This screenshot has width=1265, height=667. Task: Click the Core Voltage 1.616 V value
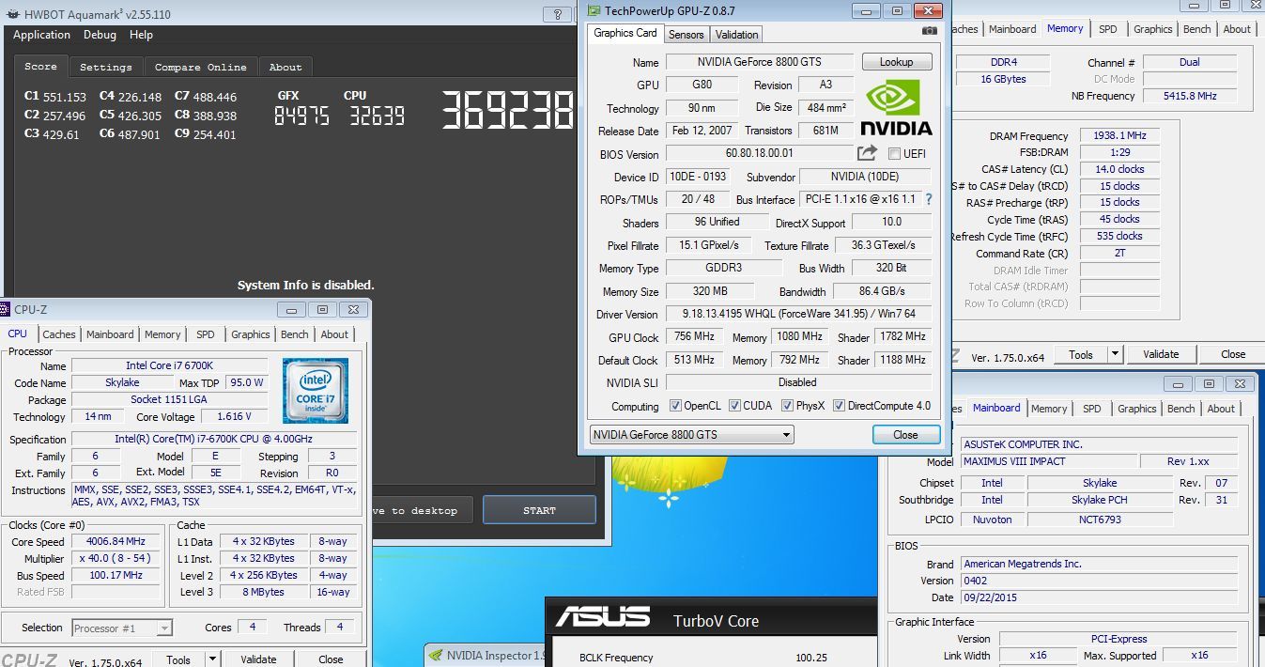click(x=234, y=416)
